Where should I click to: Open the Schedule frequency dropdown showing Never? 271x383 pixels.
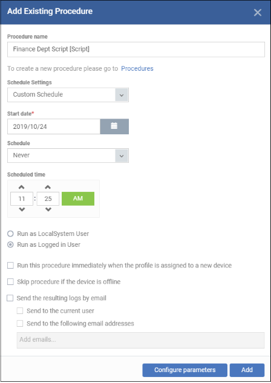68,155
